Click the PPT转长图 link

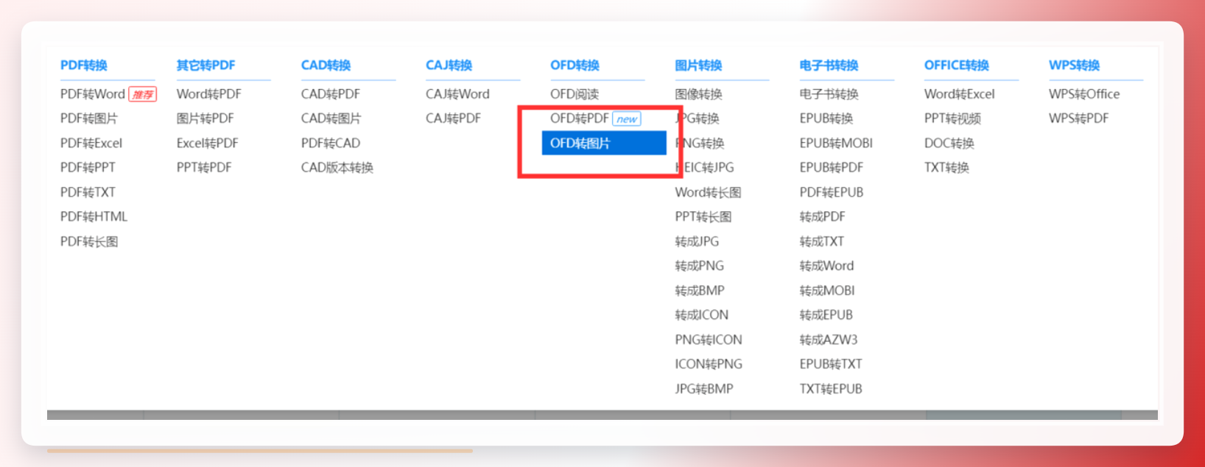(x=703, y=217)
